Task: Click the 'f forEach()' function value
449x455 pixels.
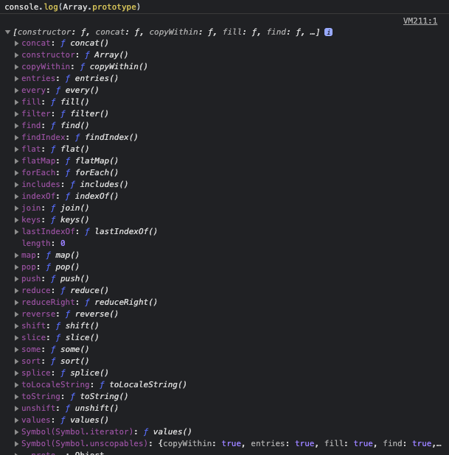Action: point(91,173)
